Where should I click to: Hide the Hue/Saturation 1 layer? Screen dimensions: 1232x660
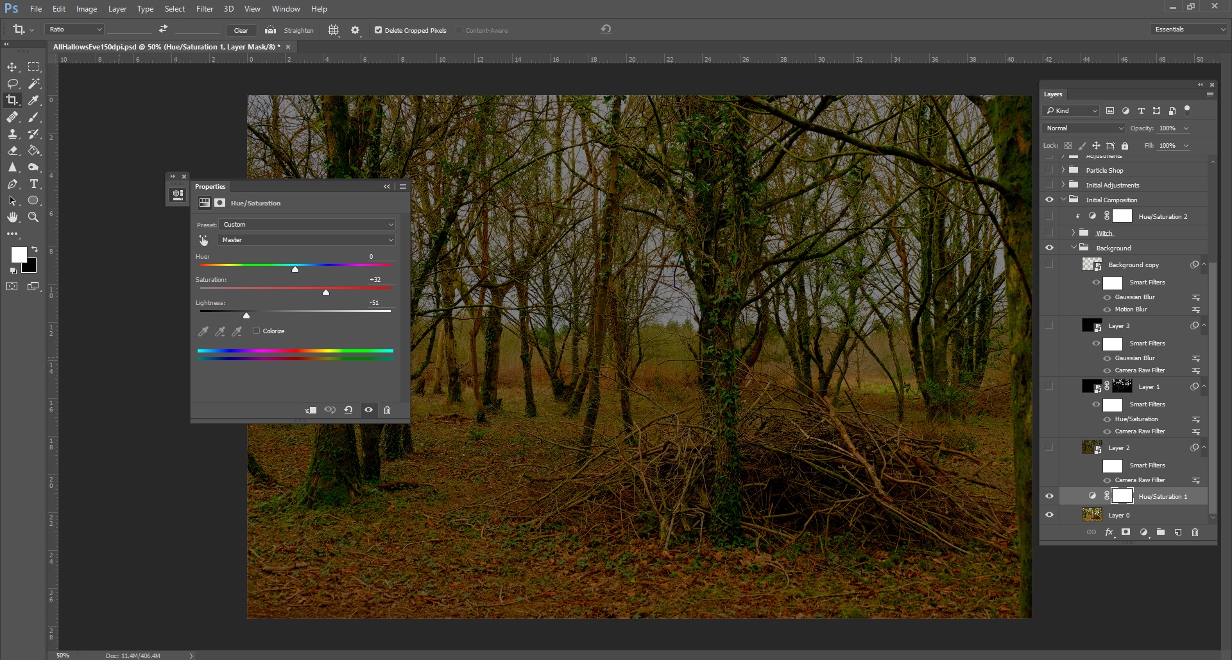[x=1049, y=496]
